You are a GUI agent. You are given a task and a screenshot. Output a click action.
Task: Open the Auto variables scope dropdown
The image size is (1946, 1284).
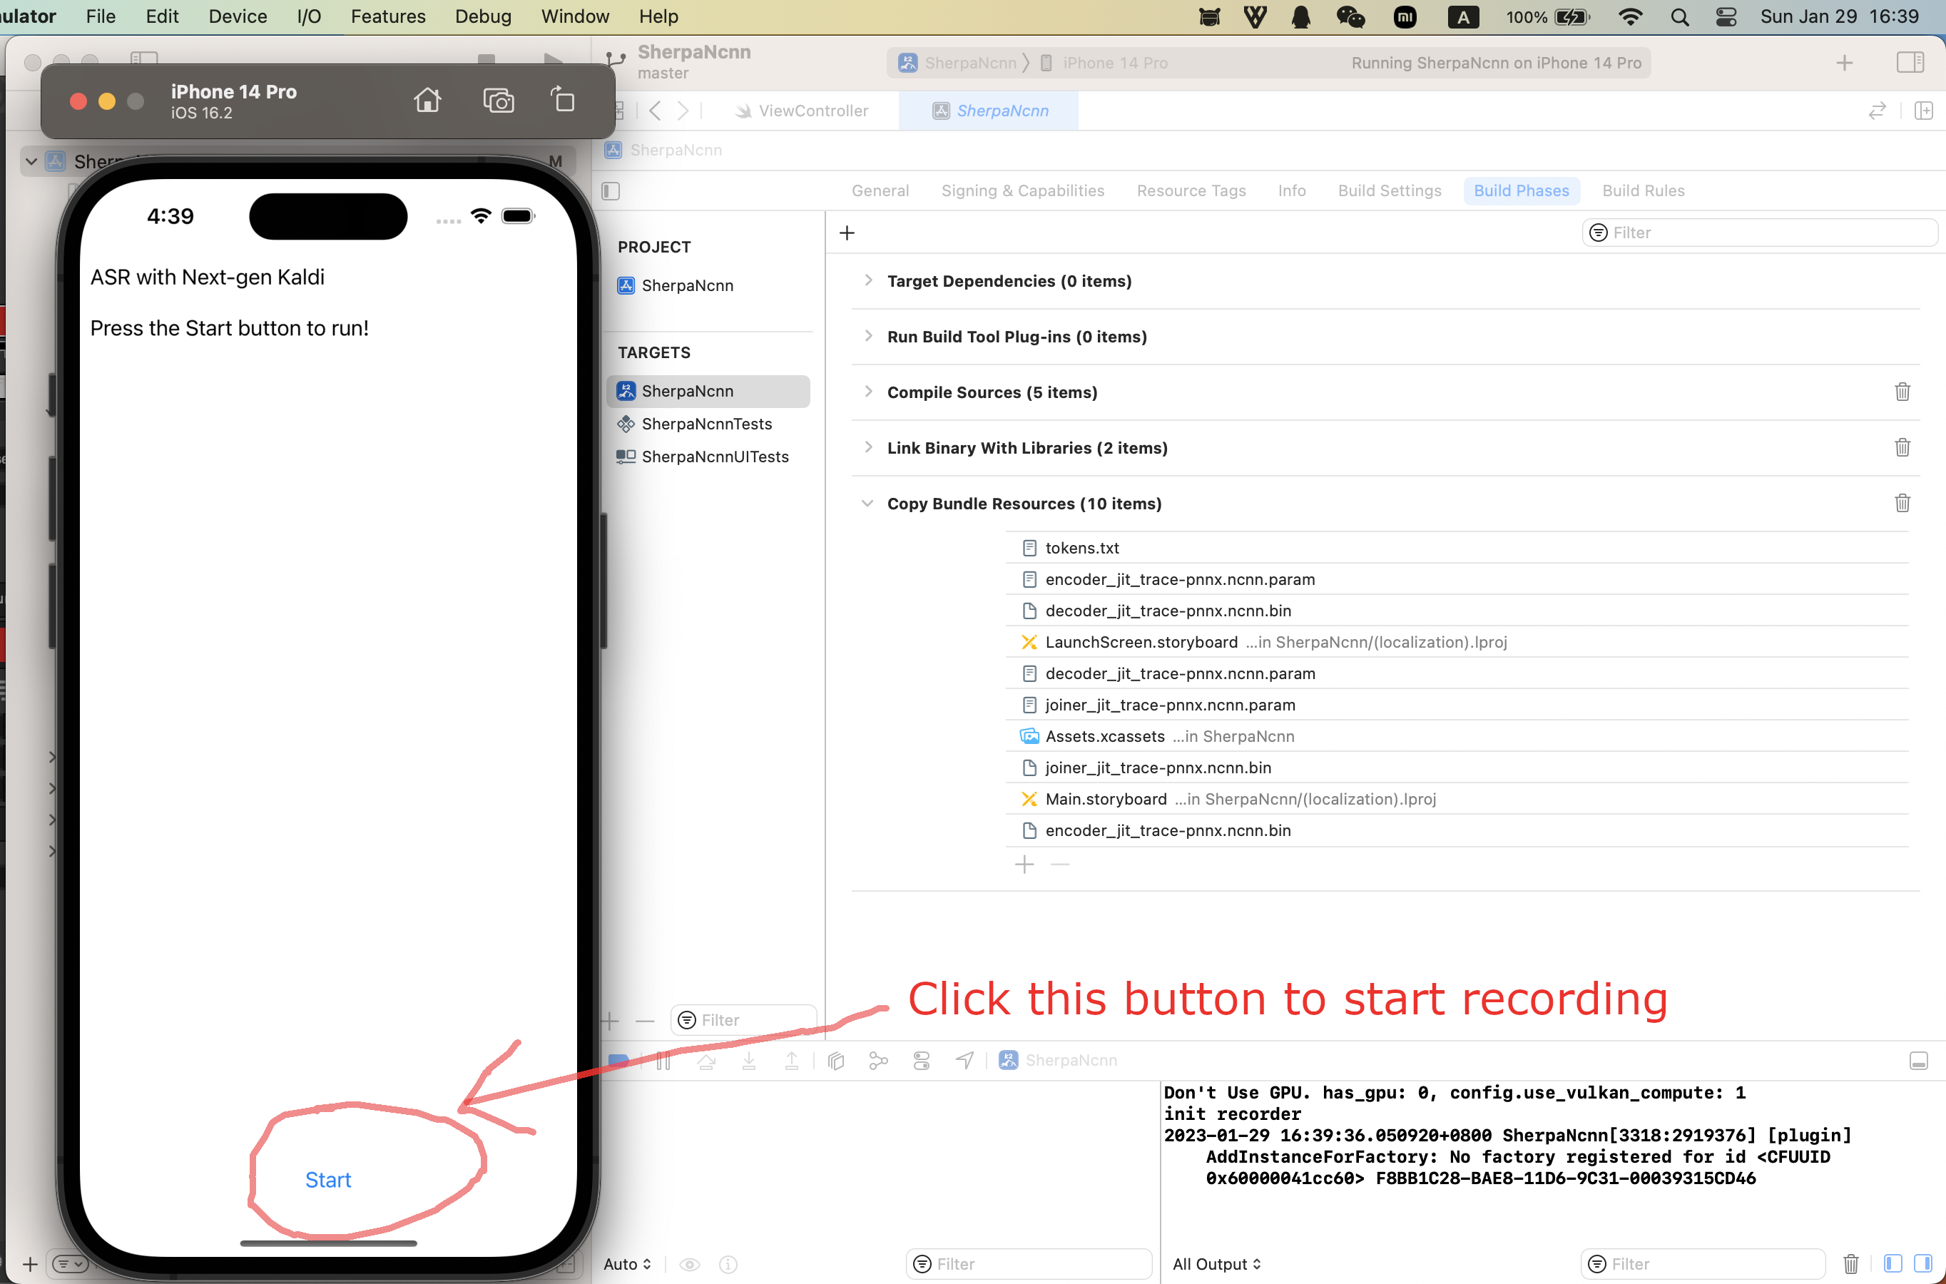(x=627, y=1264)
